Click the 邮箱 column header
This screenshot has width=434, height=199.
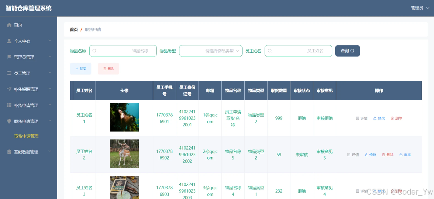pos(210,90)
